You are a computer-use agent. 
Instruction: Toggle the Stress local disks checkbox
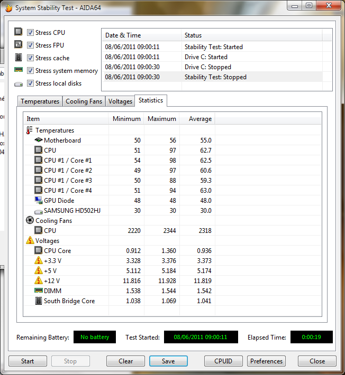pyautogui.click(x=30, y=83)
